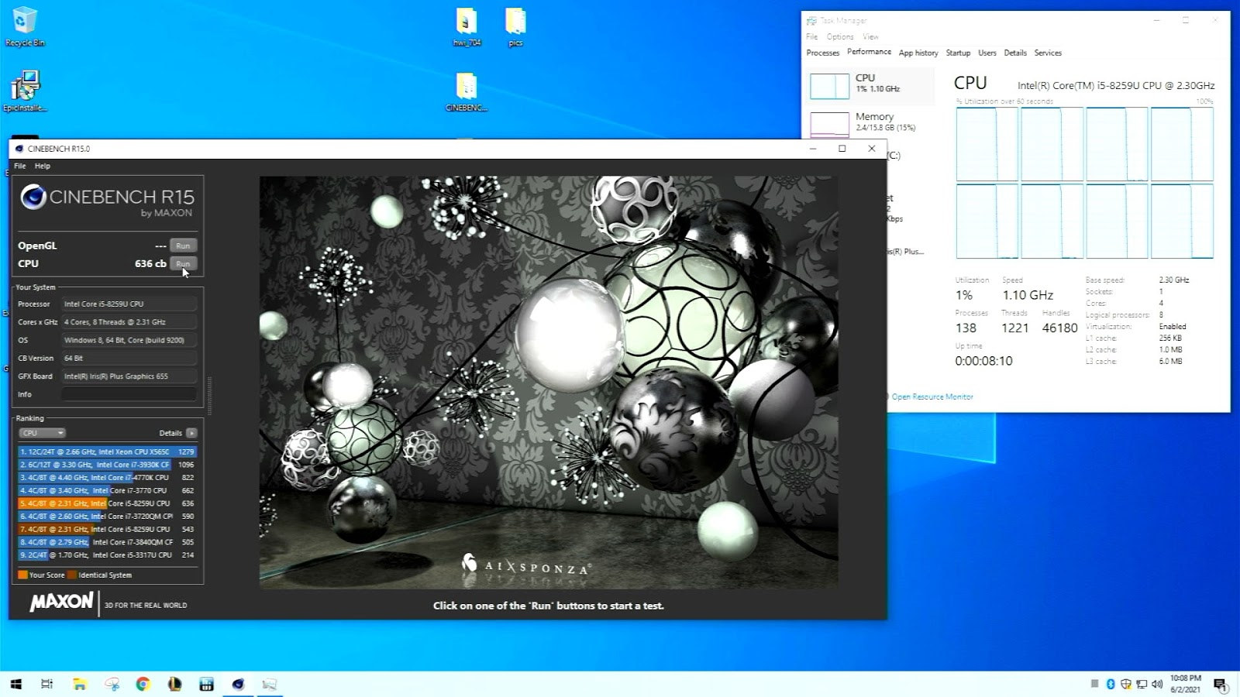The width and height of the screenshot is (1240, 697).
Task: Click the Cinebench logo in title bar
Action: [19, 149]
